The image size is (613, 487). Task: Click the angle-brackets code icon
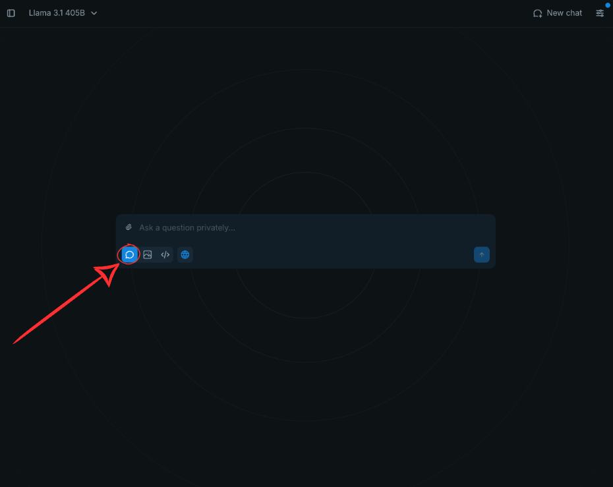click(165, 254)
